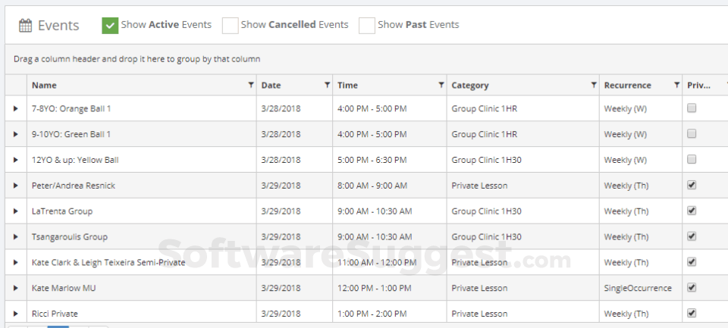728x328 pixels.
Task: Open the Recurrence column filter icon
Action: [676, 86]
